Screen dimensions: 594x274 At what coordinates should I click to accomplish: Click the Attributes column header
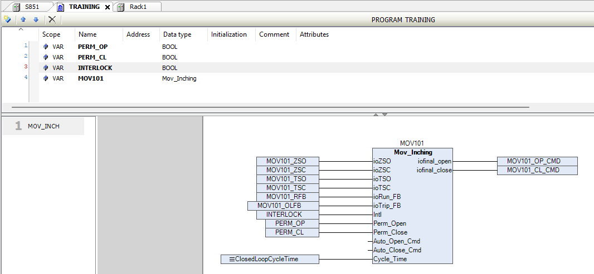click(x=314, y=34)
